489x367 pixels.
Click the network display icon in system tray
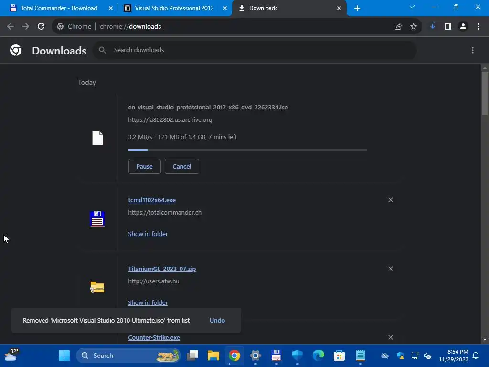click(415, 356)
